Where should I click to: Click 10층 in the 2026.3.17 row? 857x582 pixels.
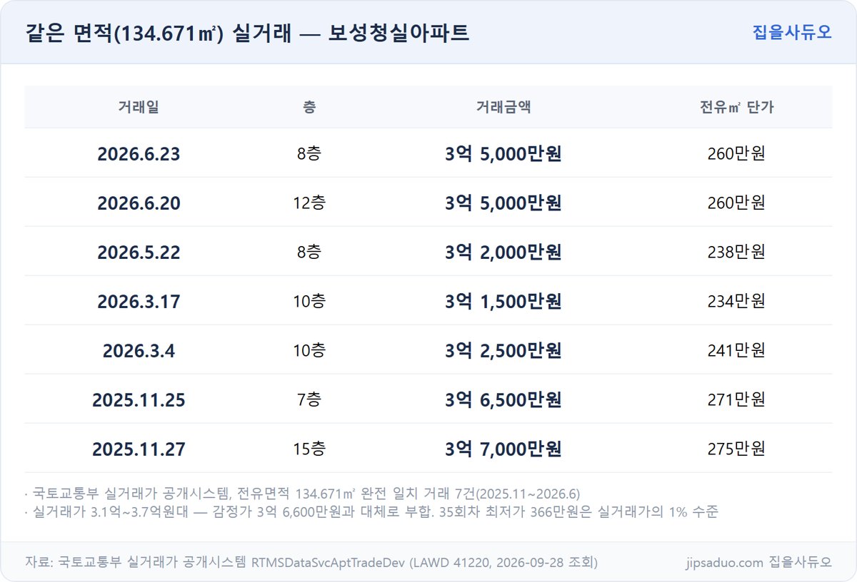pyautogui.click(x=309, y=302)
